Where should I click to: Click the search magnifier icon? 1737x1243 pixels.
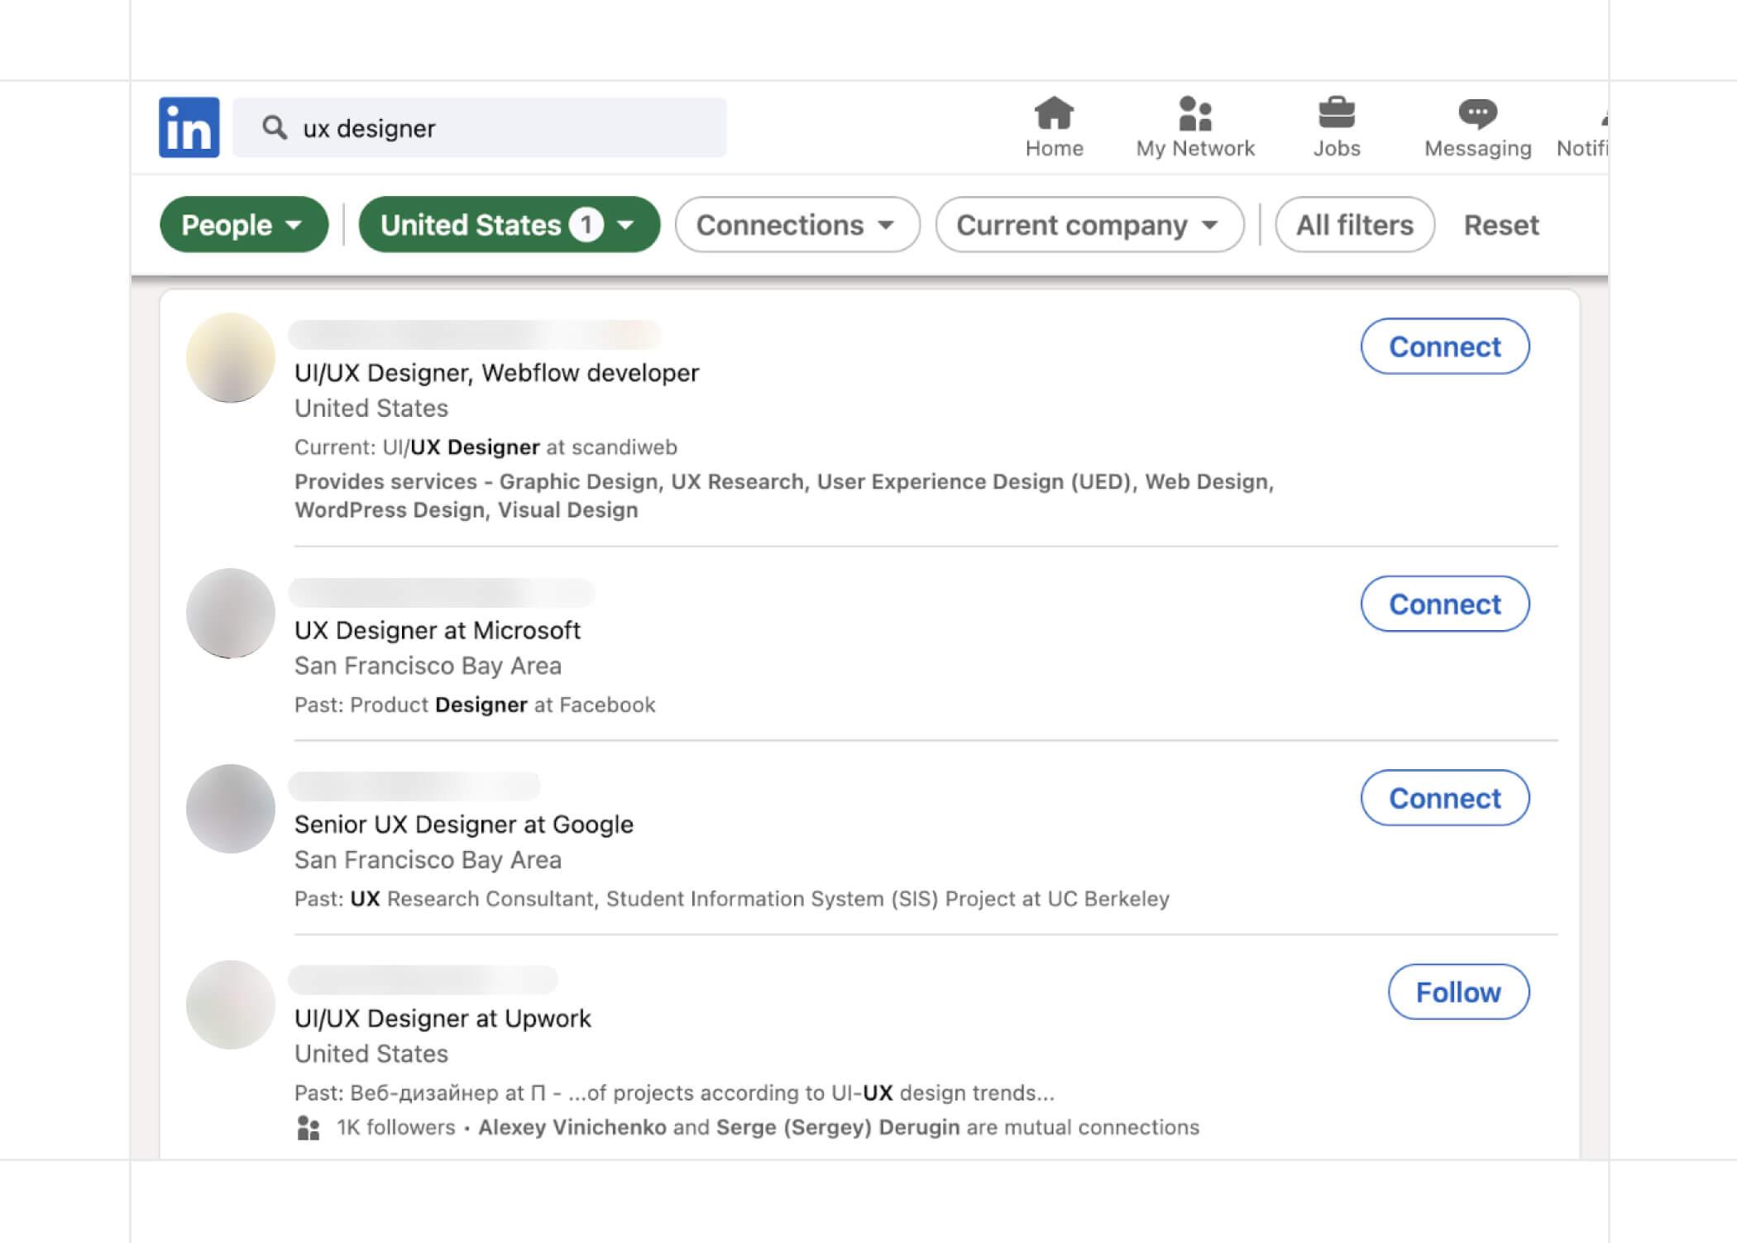pos(275,127)
